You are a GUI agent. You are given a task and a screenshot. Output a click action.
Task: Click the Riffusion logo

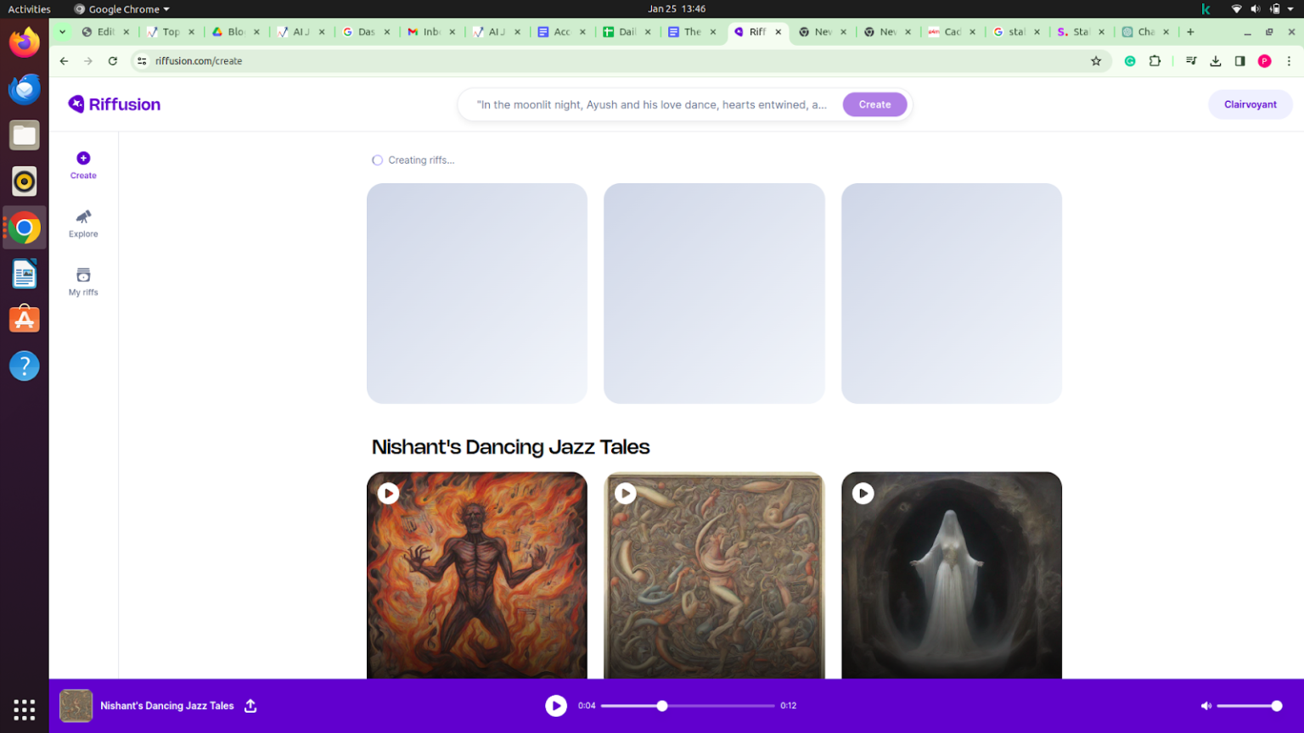[115, 104]
